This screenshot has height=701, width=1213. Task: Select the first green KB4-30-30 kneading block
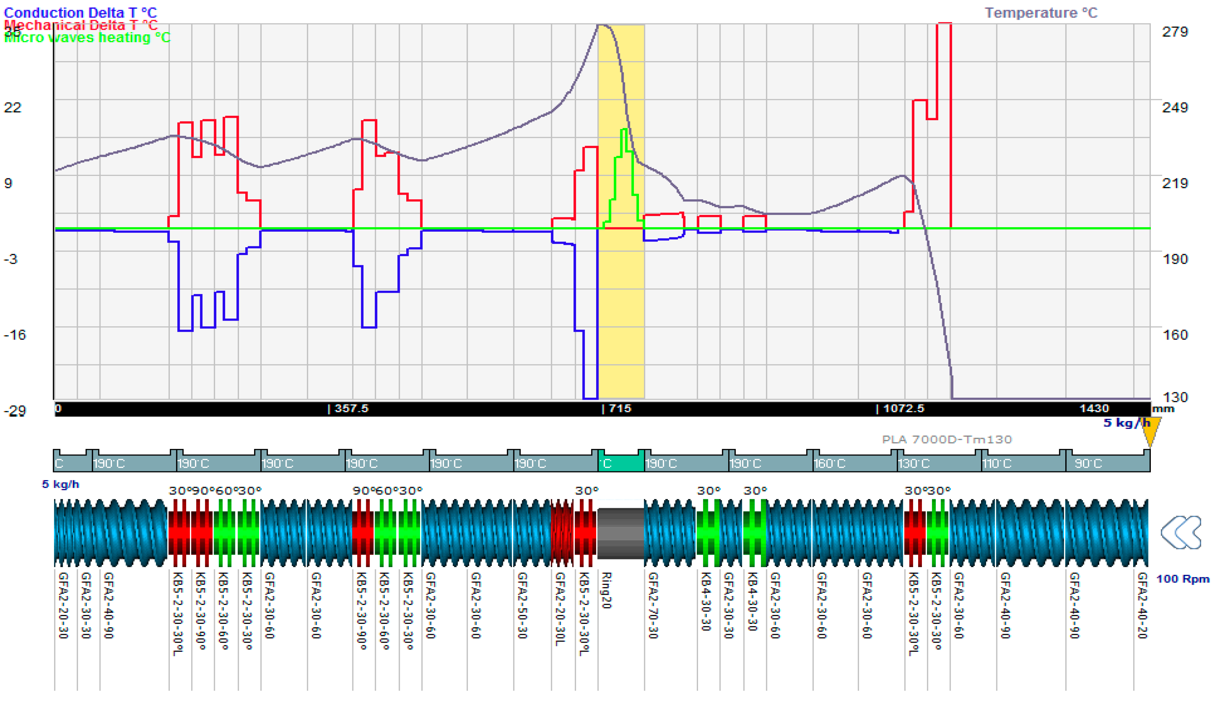708,533
